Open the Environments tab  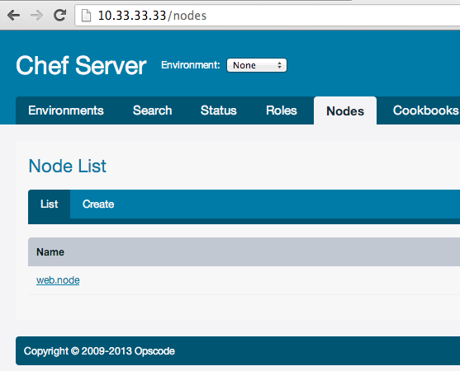tap(66, 110)
